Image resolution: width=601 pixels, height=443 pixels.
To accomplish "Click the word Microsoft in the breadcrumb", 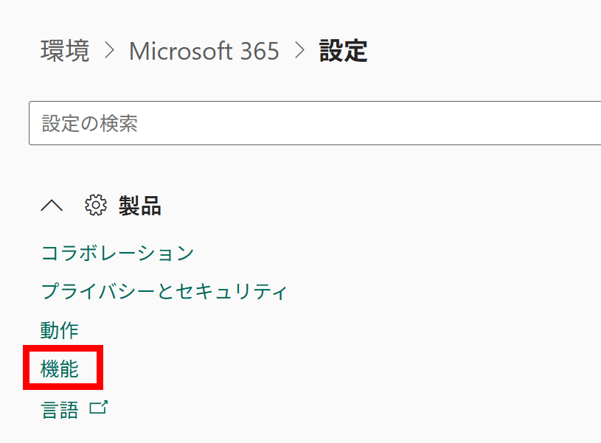I will pyautogui.click(x=182, y=51).
